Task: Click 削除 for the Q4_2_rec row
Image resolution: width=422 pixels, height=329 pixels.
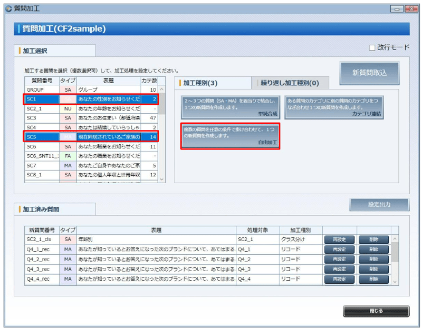Action: (x=373, y=261)
